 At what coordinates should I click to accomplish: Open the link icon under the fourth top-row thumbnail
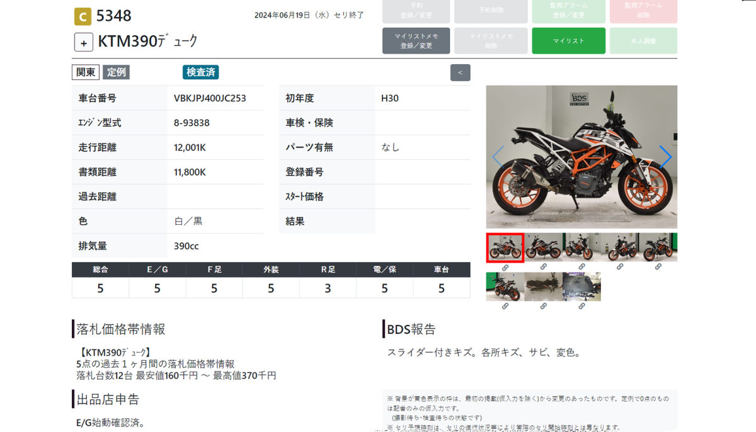(x=620, y=267)
